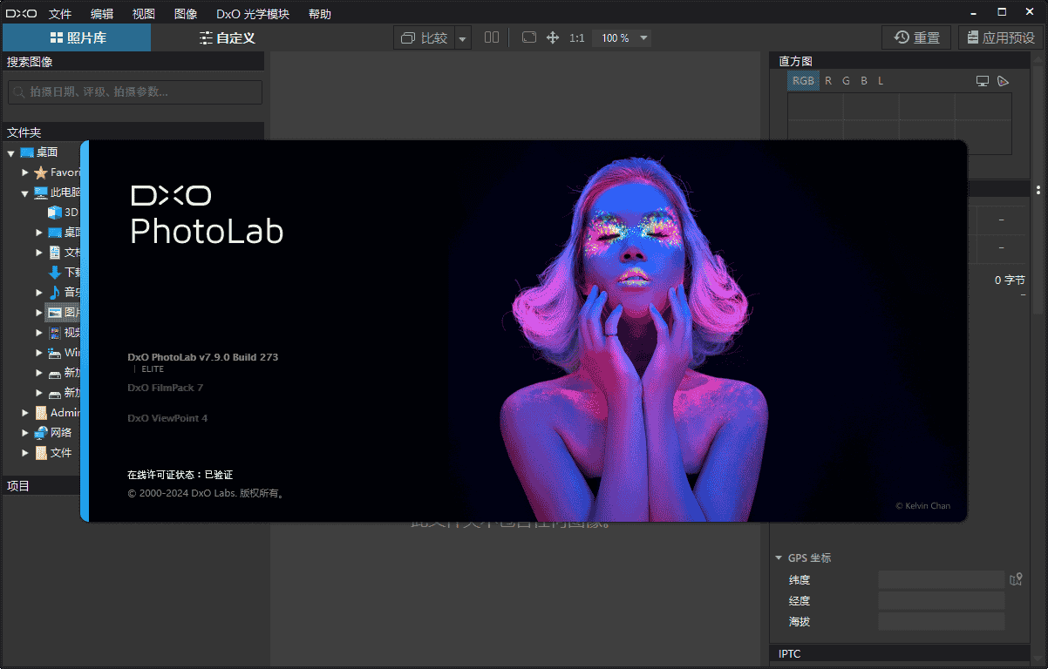
Task: Click the 1:1 zoom button
Action: (576, 38)
